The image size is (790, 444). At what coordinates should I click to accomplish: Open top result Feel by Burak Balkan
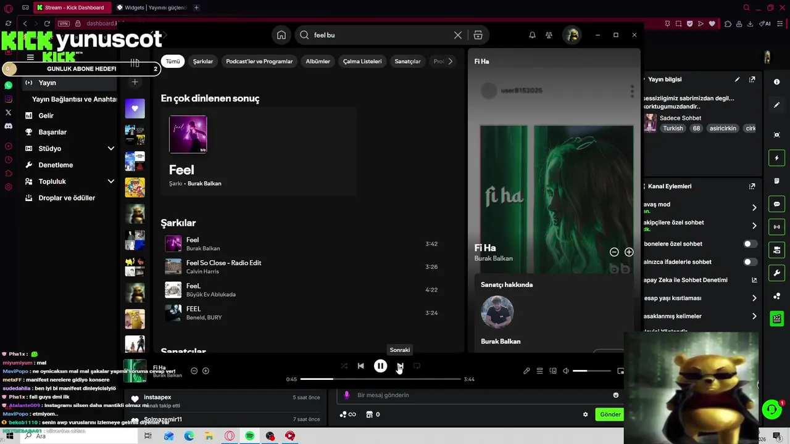coord(259,151)
